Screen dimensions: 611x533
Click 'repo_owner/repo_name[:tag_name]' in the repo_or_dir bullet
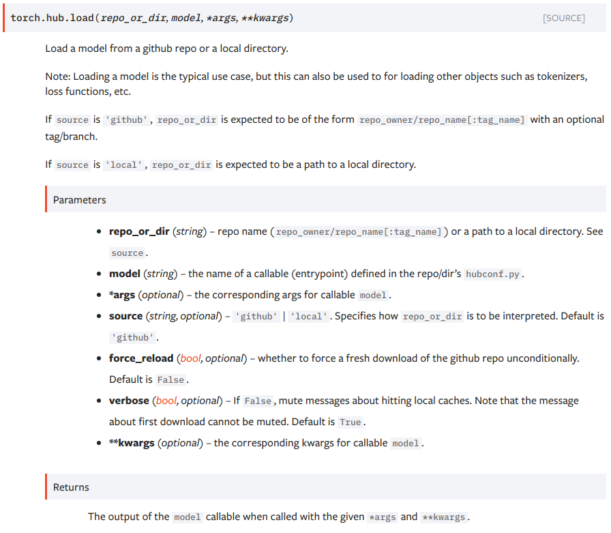[359, 232]
